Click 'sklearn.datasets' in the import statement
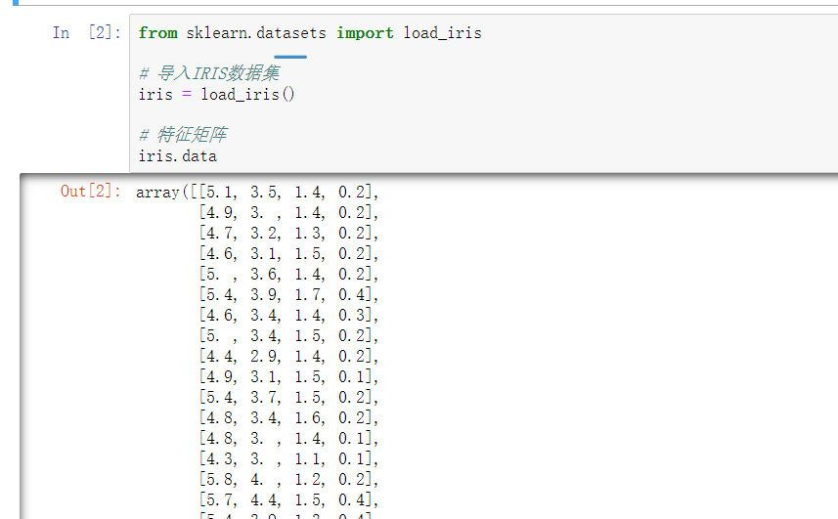Viewport: 838px width, 519px height. click(256, 33)
